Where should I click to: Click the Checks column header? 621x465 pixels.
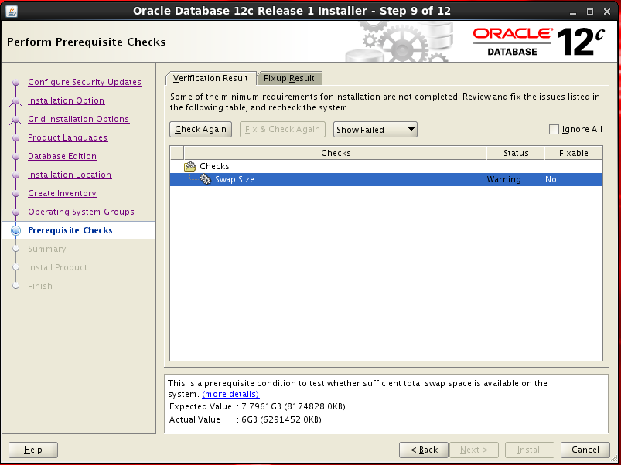(x=335, y=153)
